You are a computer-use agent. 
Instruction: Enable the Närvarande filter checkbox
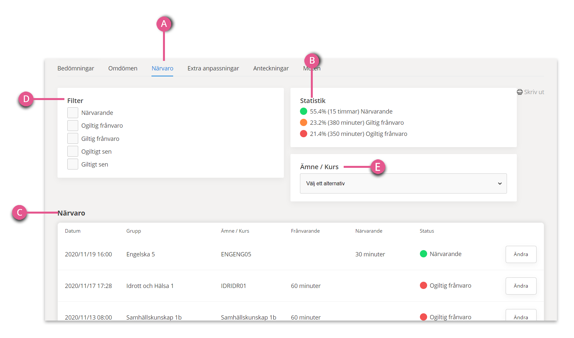point(73,113)
